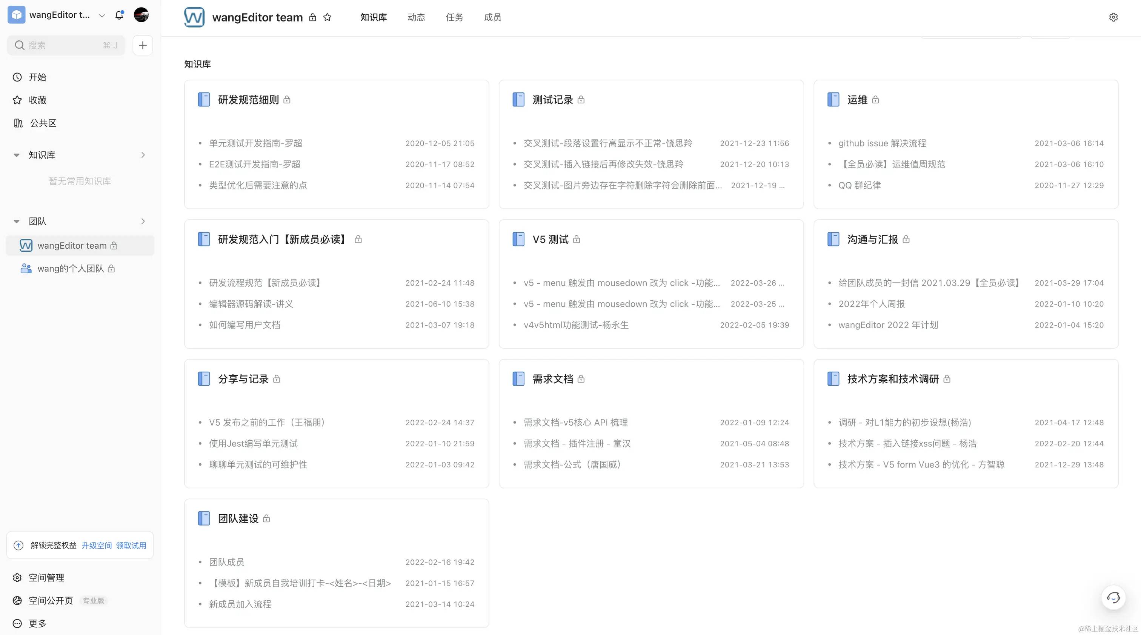
Task: Click the wangEditor team logo in header
Action: [x=194, y=17]
